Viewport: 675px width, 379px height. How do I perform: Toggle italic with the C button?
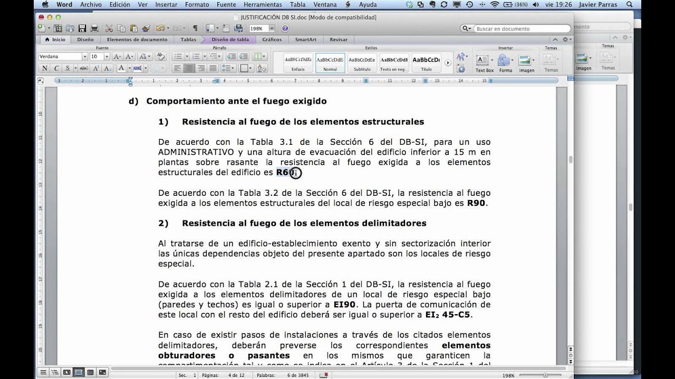56,68
